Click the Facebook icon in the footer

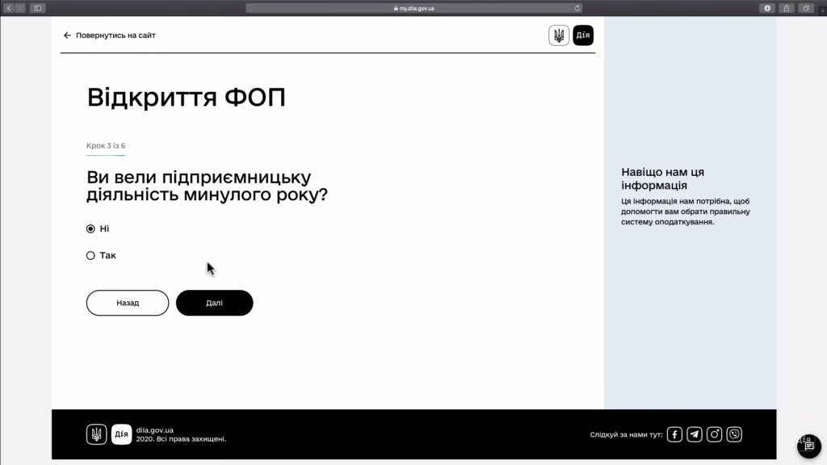[x=674, y=434]
